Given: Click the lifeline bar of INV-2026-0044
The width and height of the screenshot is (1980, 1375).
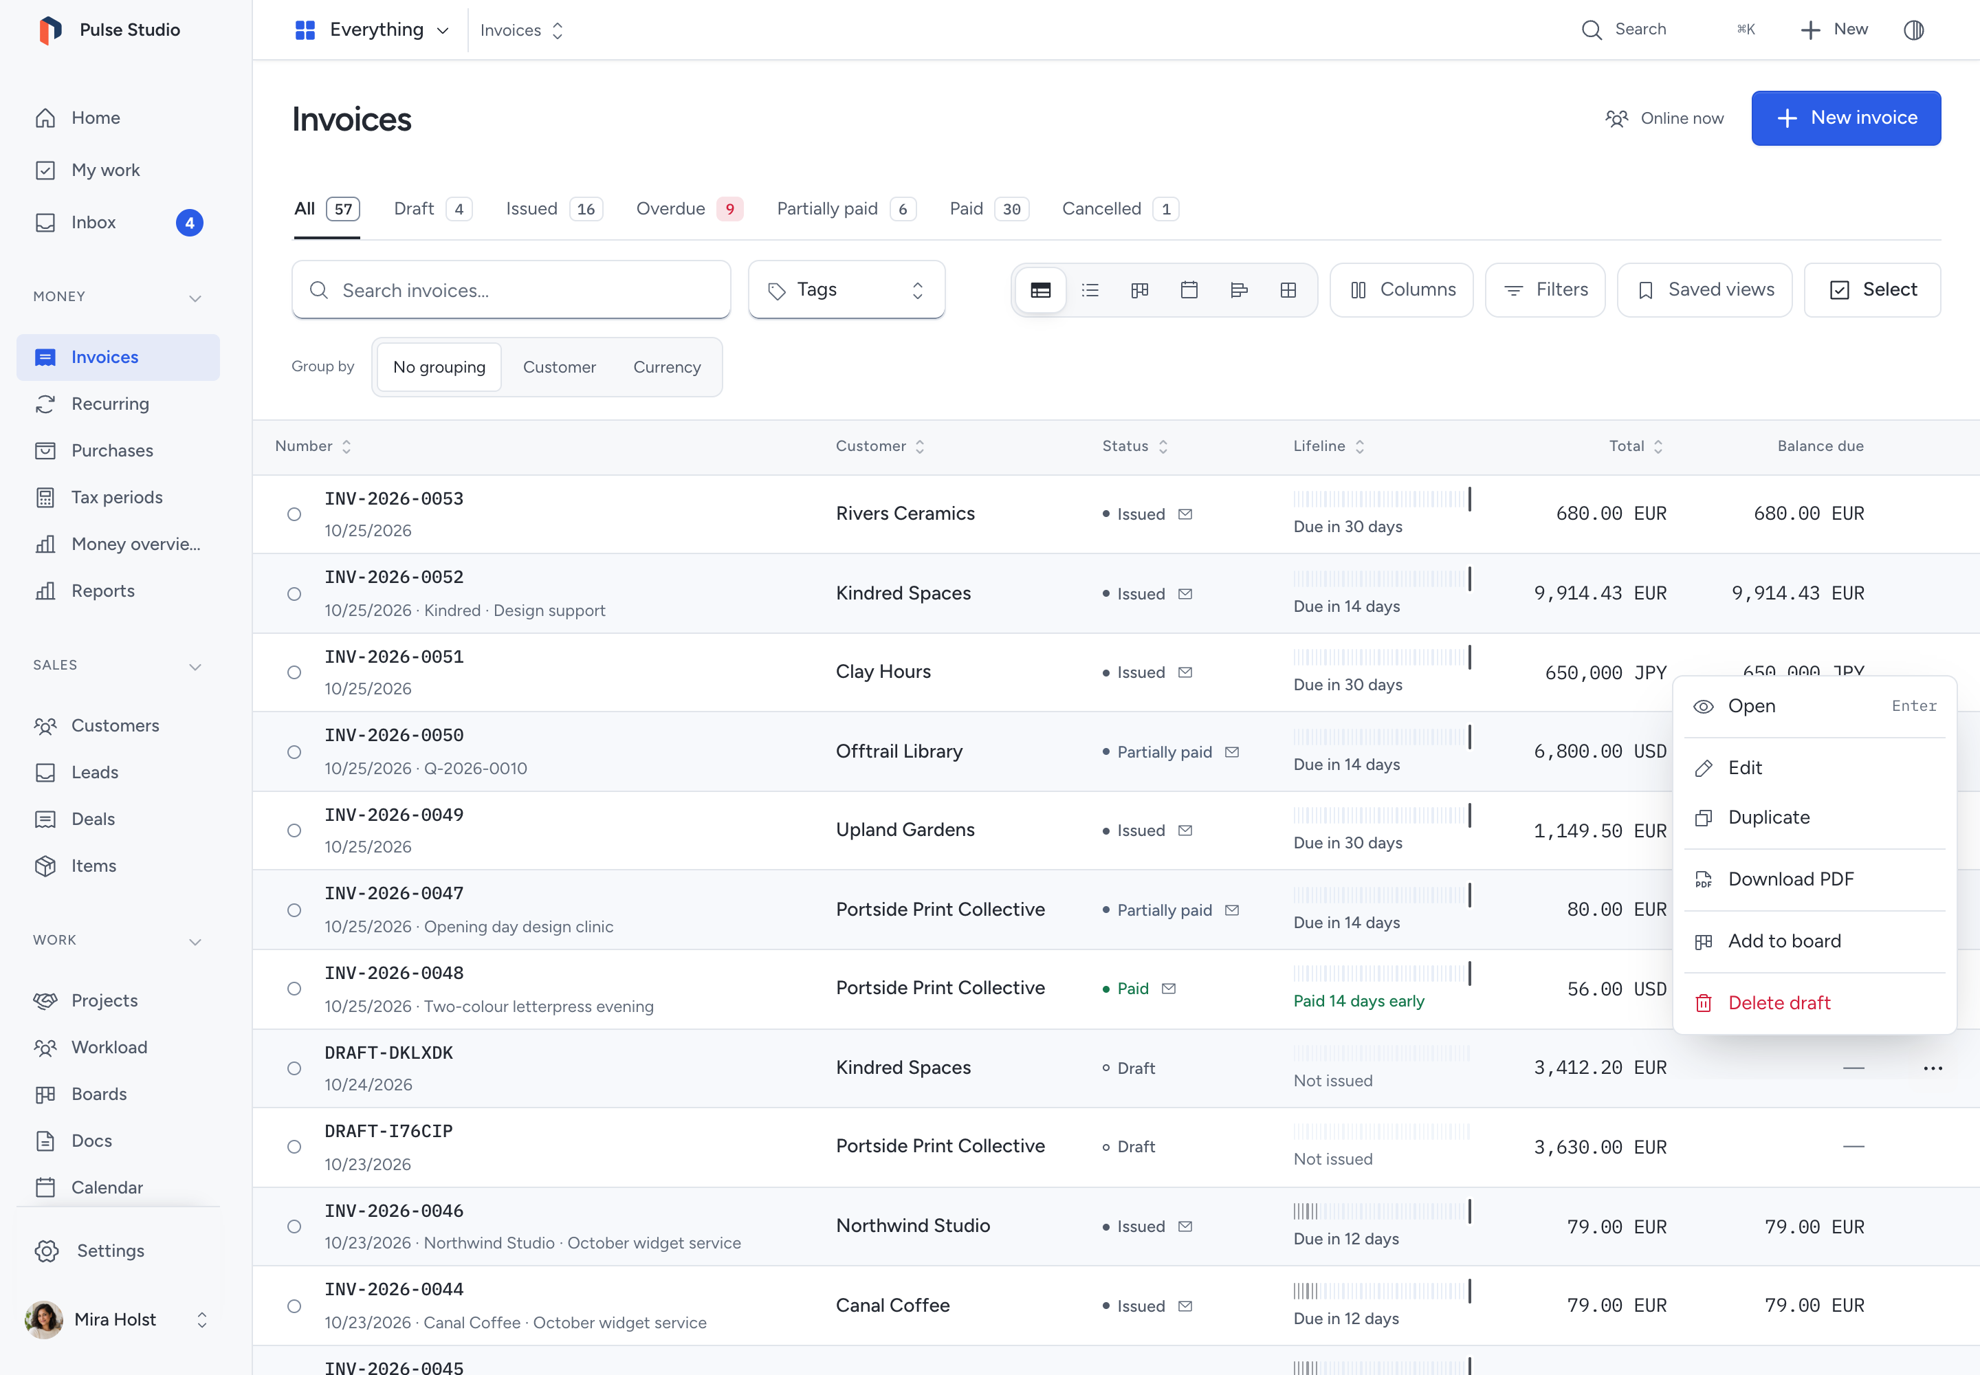Looking at the screenshot, I should point(1382,1290).
